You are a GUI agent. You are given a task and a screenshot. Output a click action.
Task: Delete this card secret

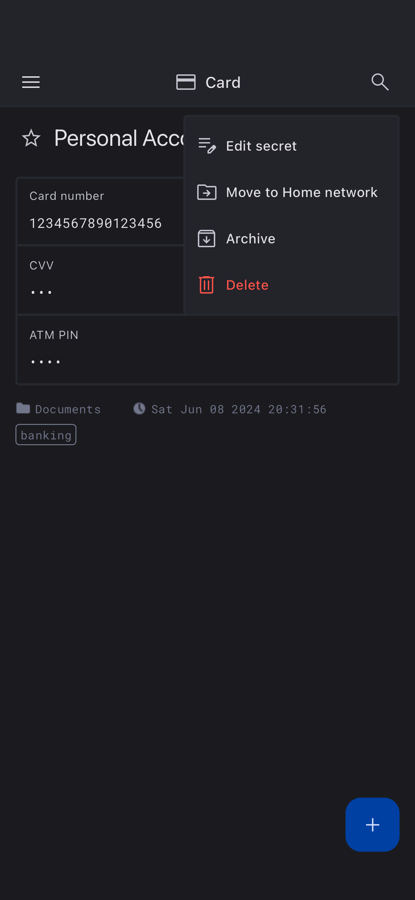point(247,285)
